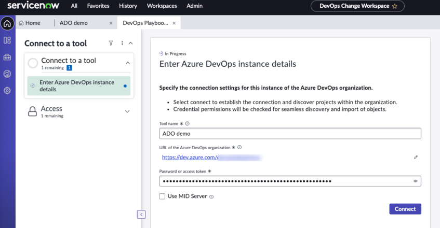Open the toolbox briefcase sidebar icon
Screen dimensions: 440x228
(7, 57)
